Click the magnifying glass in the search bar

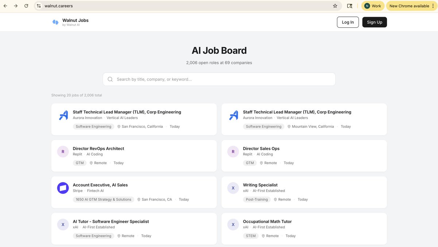coord(110,79)
